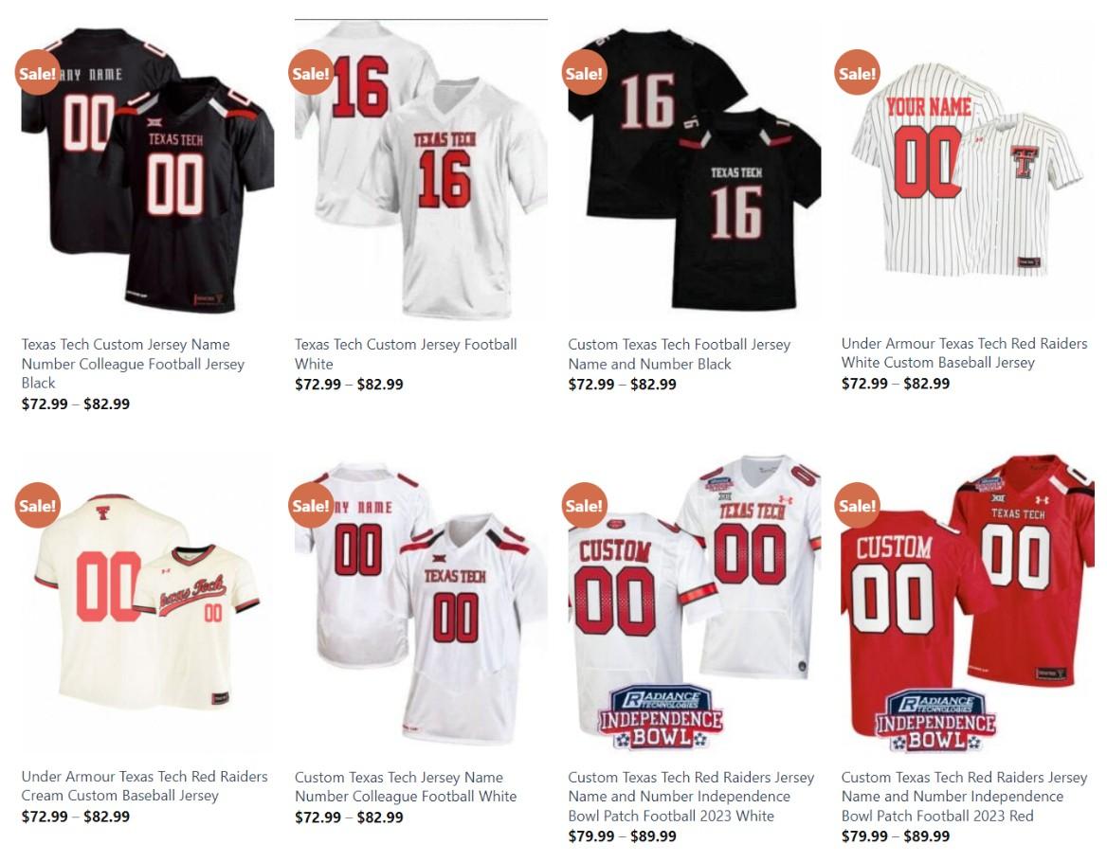Open Under Armour Cream Custom Baseball Jersey link
1107x862 pixels.
145,786
